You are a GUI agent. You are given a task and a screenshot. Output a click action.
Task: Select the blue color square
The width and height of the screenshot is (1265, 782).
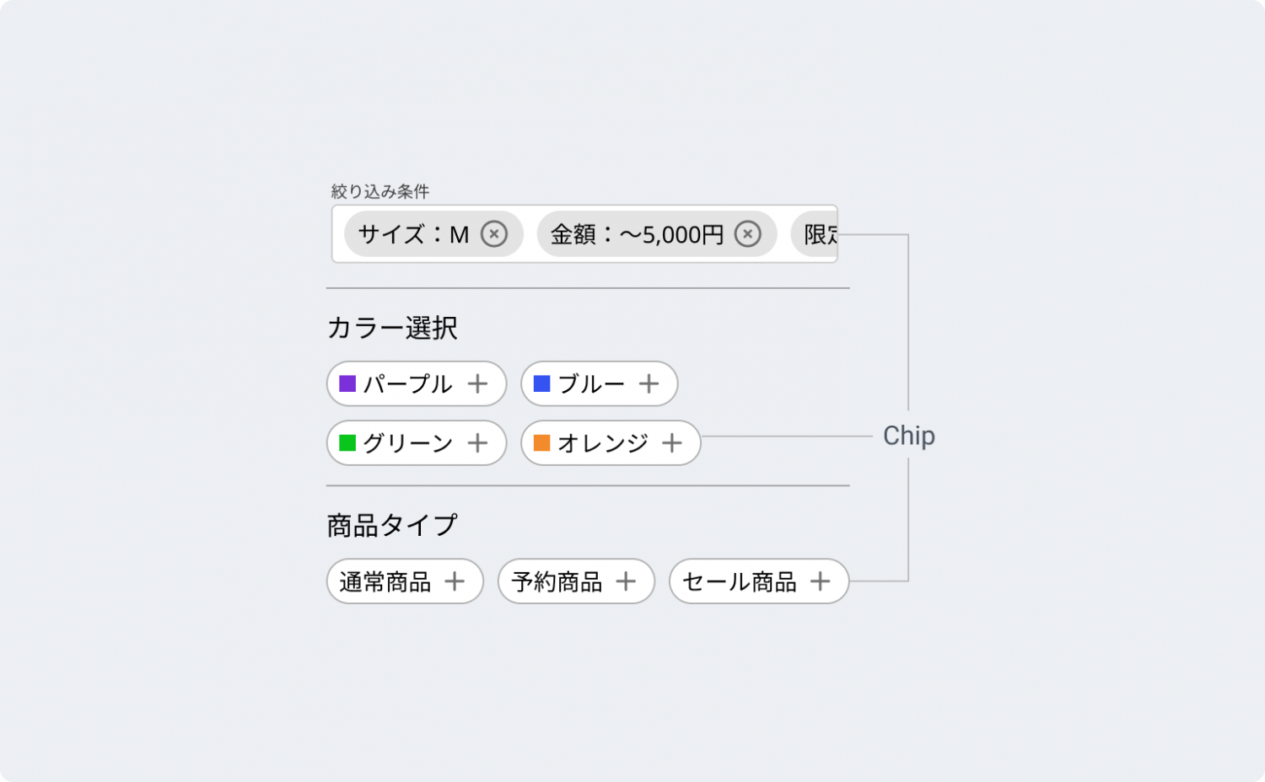[542, 383]
